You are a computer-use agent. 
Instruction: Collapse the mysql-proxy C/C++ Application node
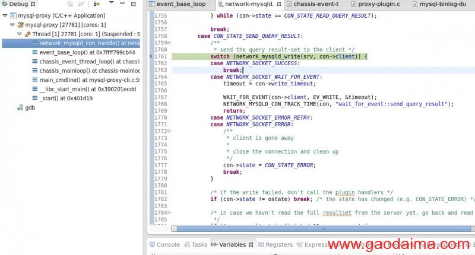click(x=5, y=15)
